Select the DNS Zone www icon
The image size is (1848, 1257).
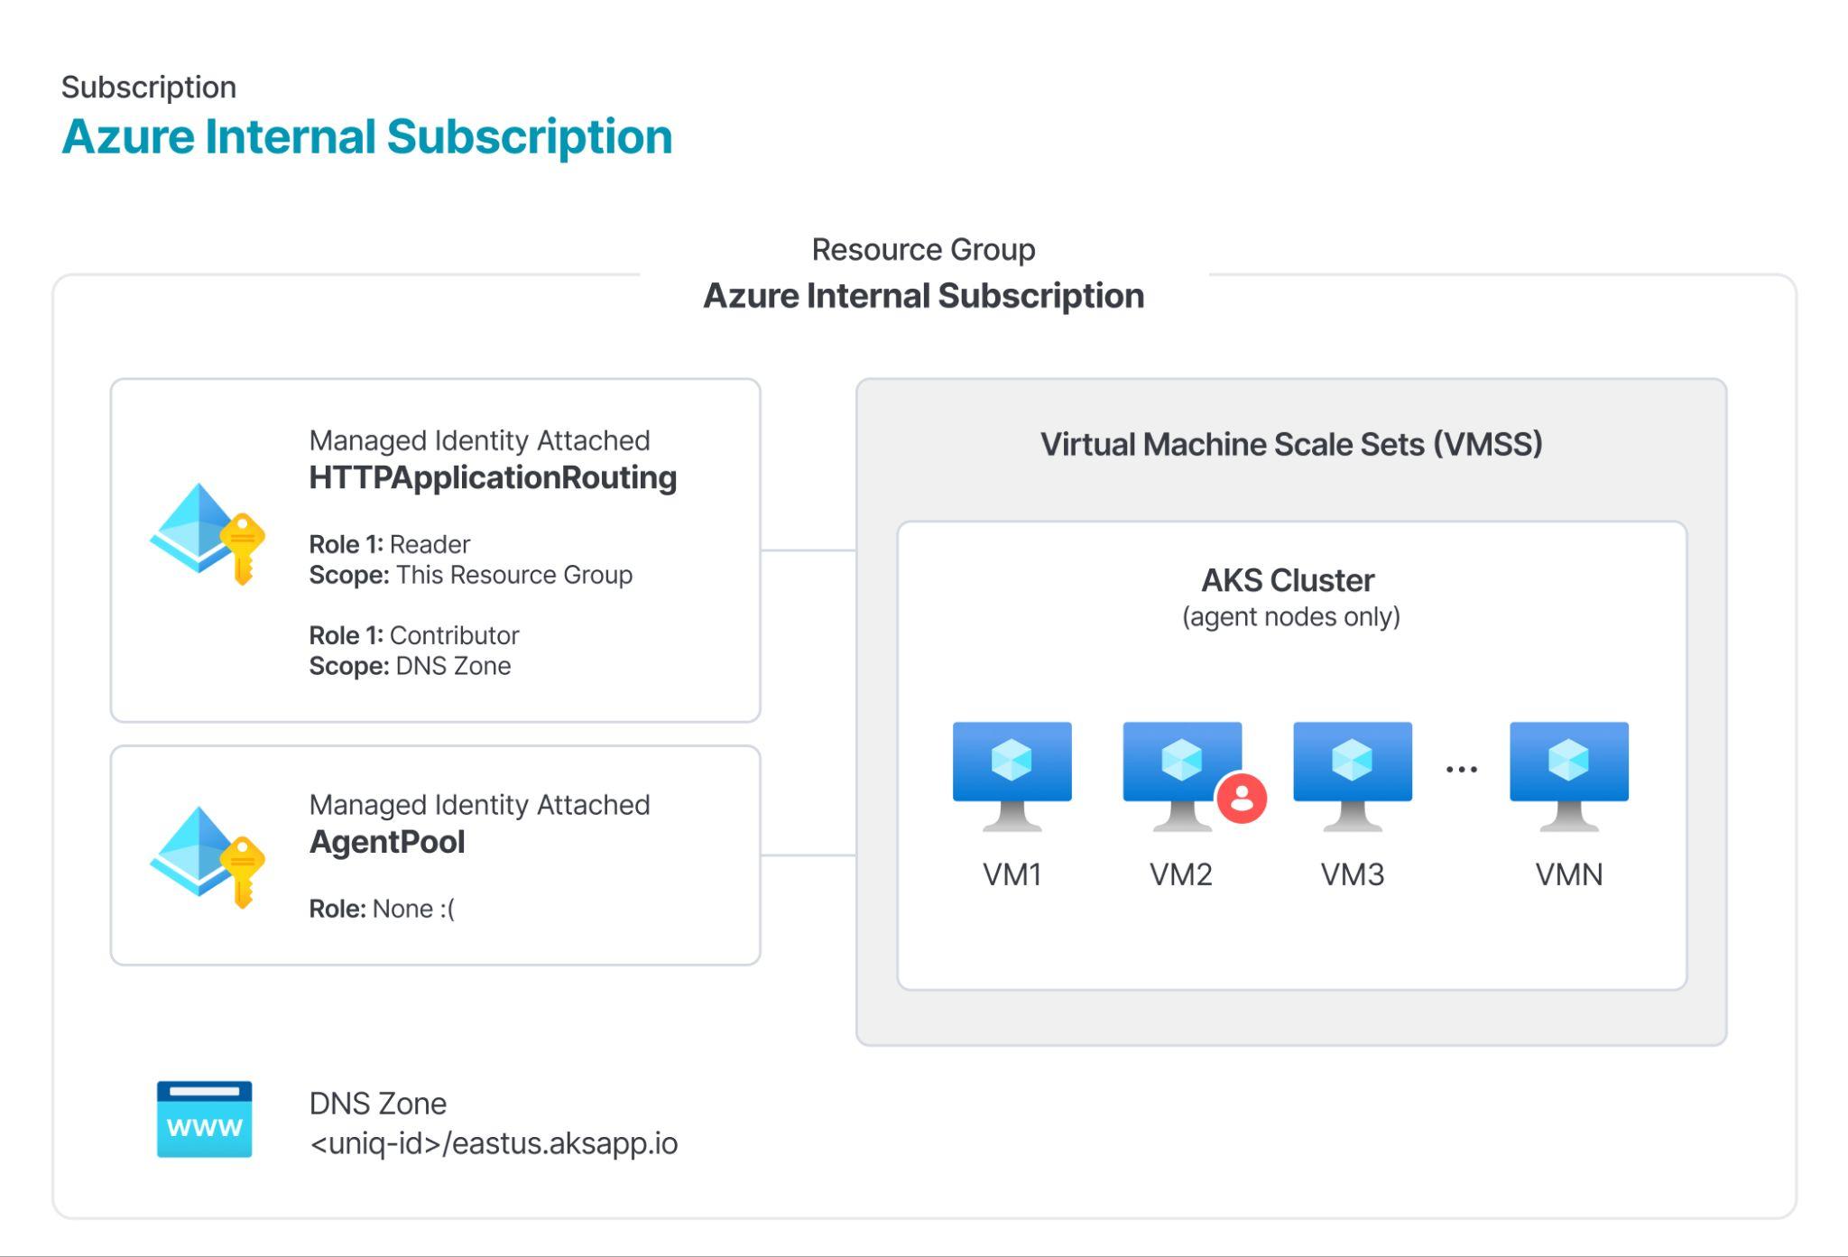point(205,1119)
